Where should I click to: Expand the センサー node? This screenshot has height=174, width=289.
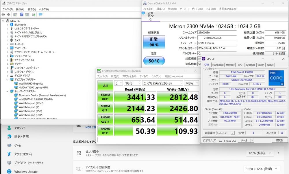pos(8,64)
